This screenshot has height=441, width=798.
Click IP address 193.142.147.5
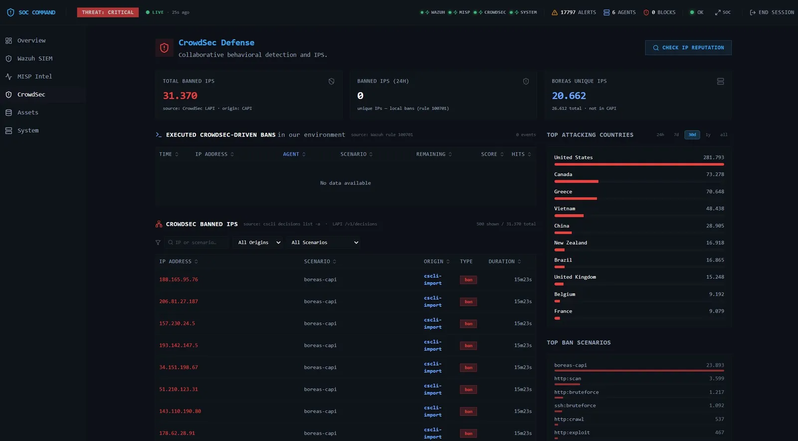coord(179,345)
